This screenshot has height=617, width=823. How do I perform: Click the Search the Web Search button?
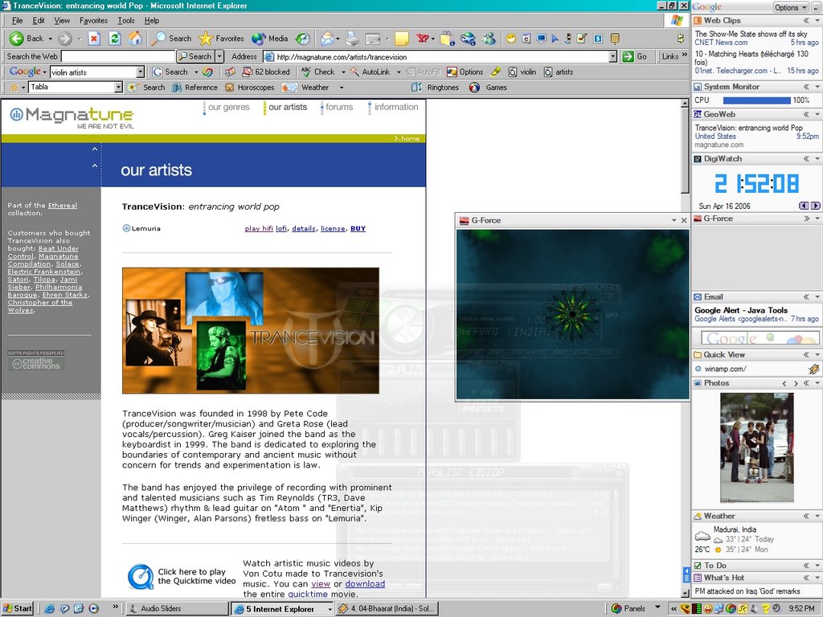(195, 56)
